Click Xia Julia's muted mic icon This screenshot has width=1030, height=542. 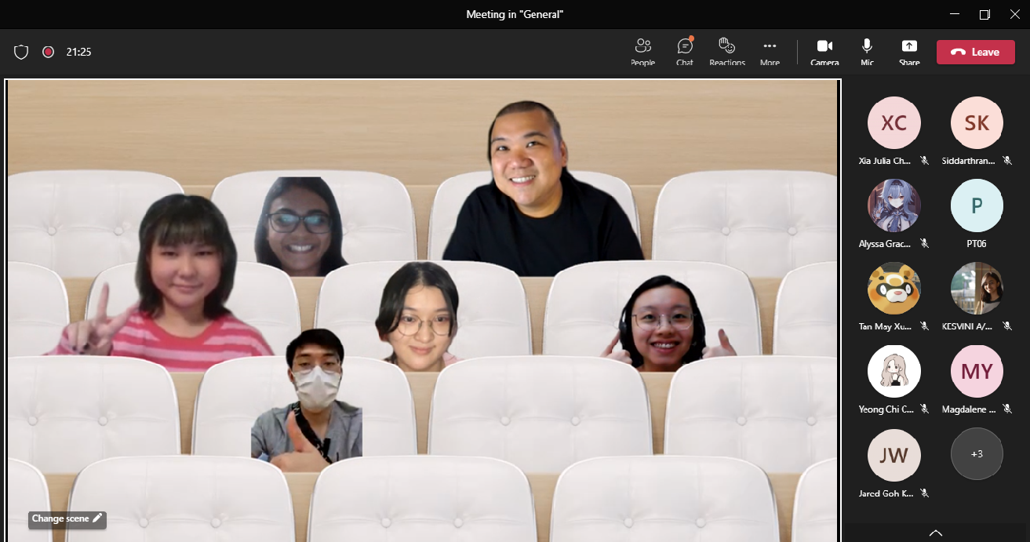point(925,161)
